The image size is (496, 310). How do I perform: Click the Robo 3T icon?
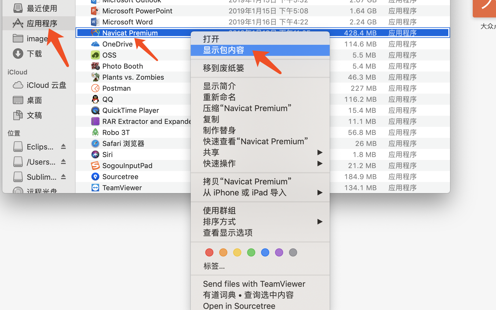point(95,132)
